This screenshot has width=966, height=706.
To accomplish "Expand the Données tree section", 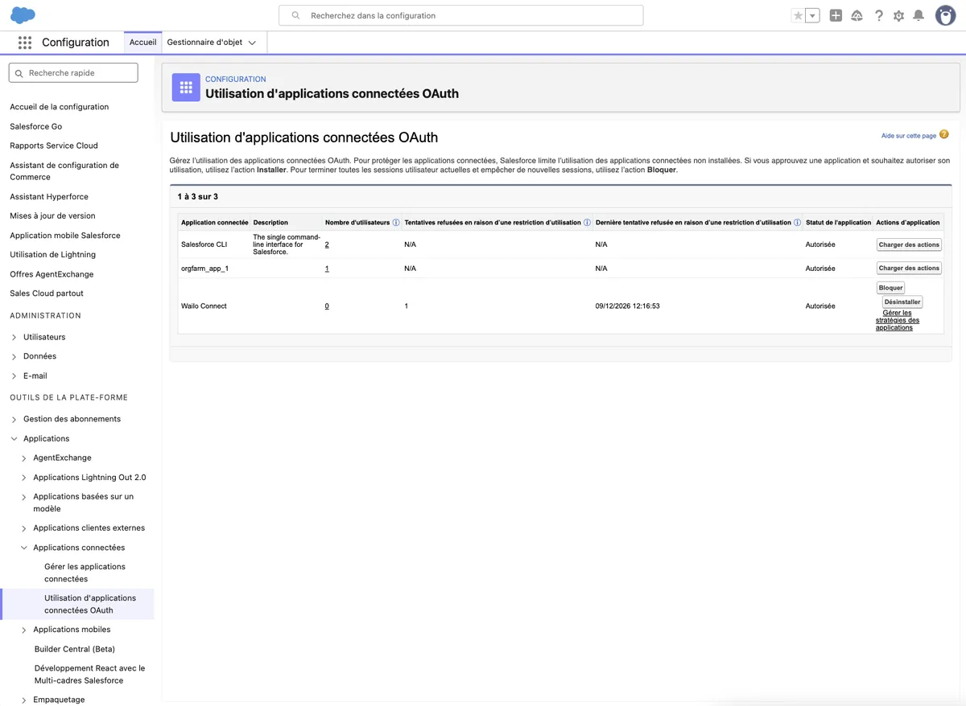I will tap(14, 356).
